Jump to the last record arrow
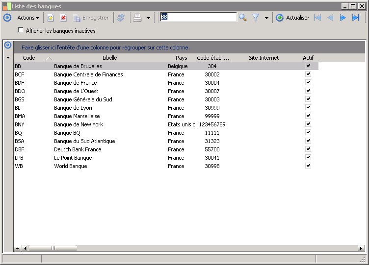This screenshot has height=265, width=369. tap(356, 18)
